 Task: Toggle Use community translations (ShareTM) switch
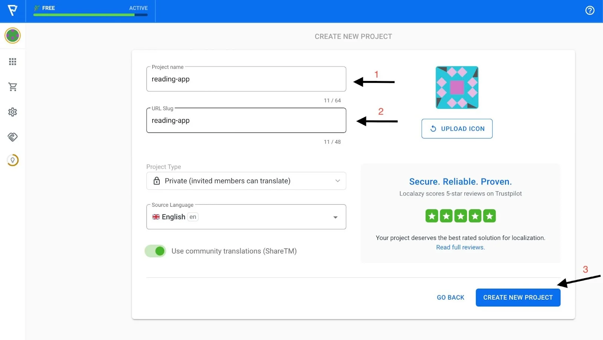(x=155, y=251)
